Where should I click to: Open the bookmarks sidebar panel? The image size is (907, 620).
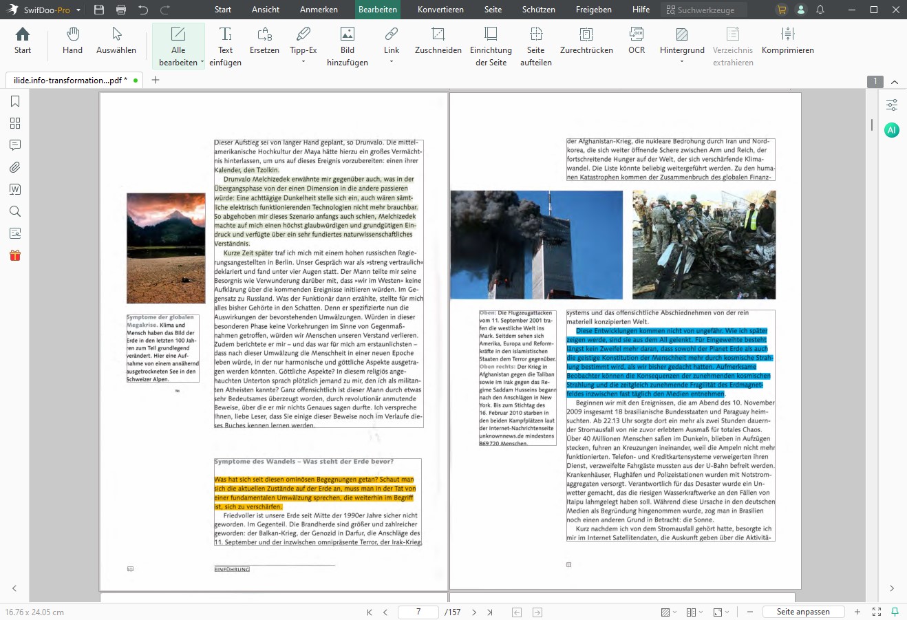[15, 101]
